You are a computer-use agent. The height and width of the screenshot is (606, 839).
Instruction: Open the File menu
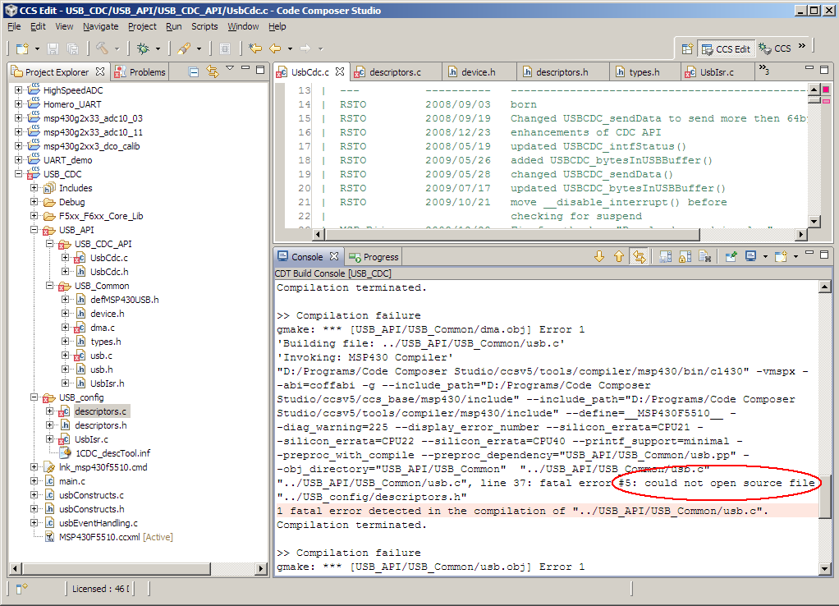pos(14,26)
